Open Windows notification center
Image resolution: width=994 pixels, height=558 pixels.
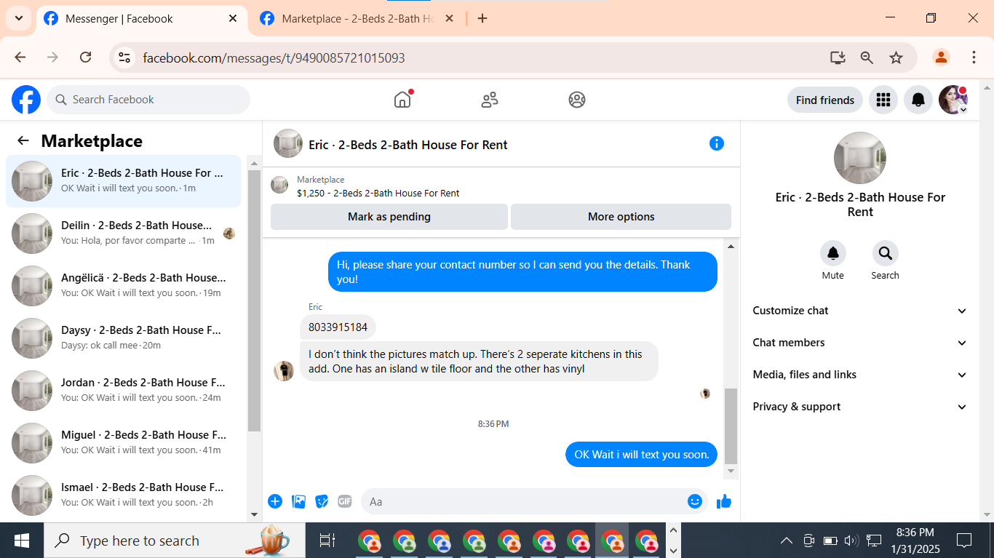(964, 541)
